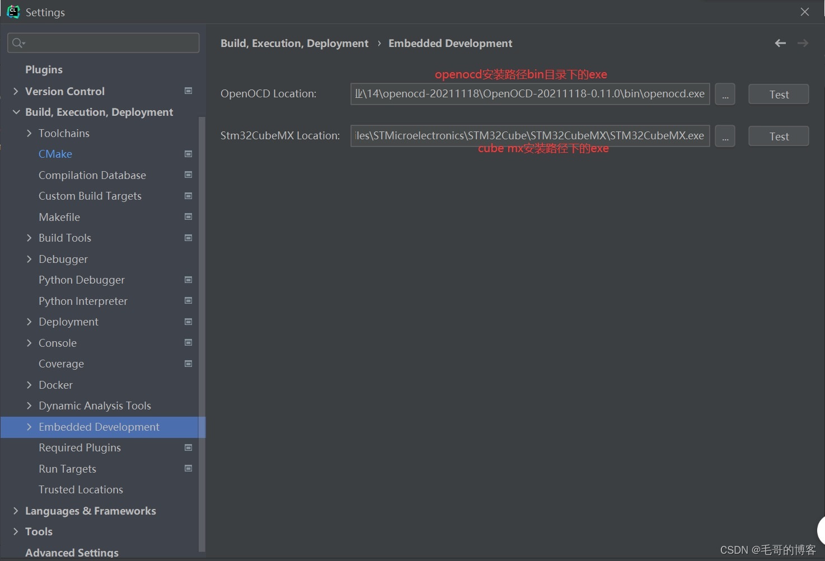The image size is (825, 561).
Task: Expand the Build Tools node
Action: [29, 238]
